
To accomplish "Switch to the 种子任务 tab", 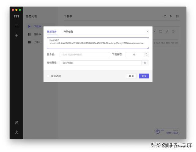I will [x=68, y=32].
